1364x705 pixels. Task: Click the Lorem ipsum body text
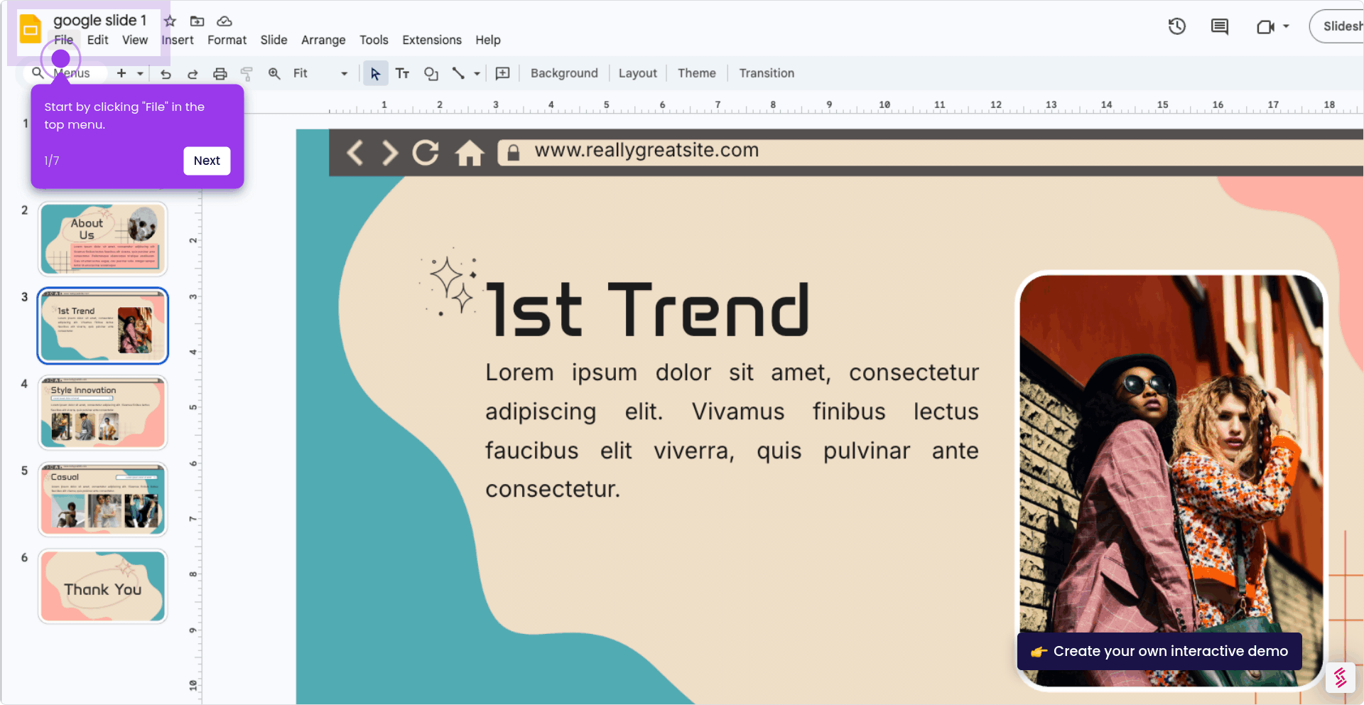pyautogui.click(x=732, y=431)
